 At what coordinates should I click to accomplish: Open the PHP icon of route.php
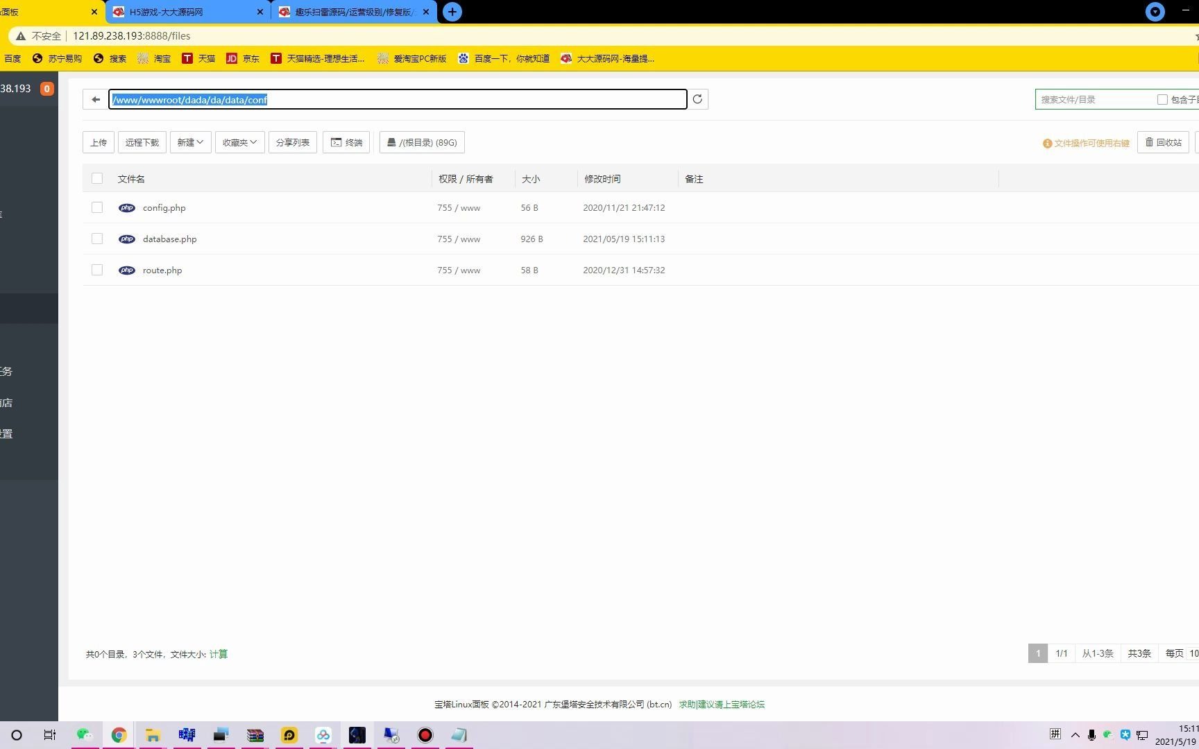[x=127, y=270]
